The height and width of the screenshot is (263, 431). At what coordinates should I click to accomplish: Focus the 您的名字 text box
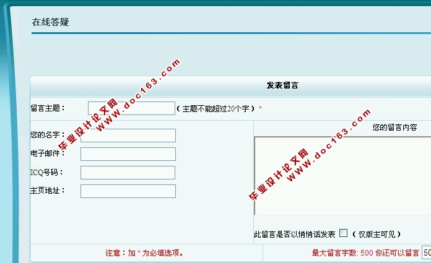[x=128, y=136]
